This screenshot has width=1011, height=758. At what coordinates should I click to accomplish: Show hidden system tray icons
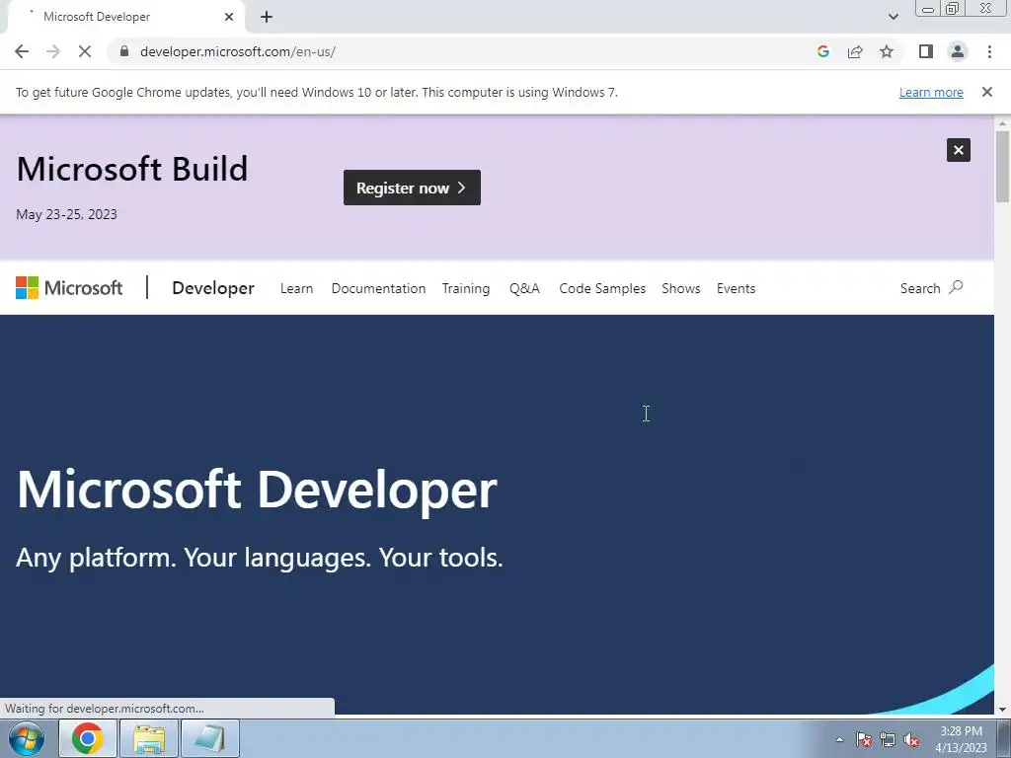click(839, 739)
